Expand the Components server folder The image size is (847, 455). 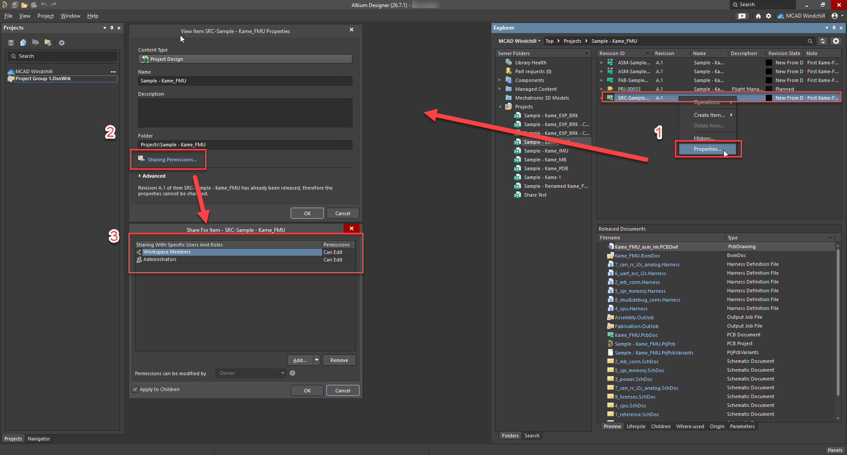click(x=500, y=80)
